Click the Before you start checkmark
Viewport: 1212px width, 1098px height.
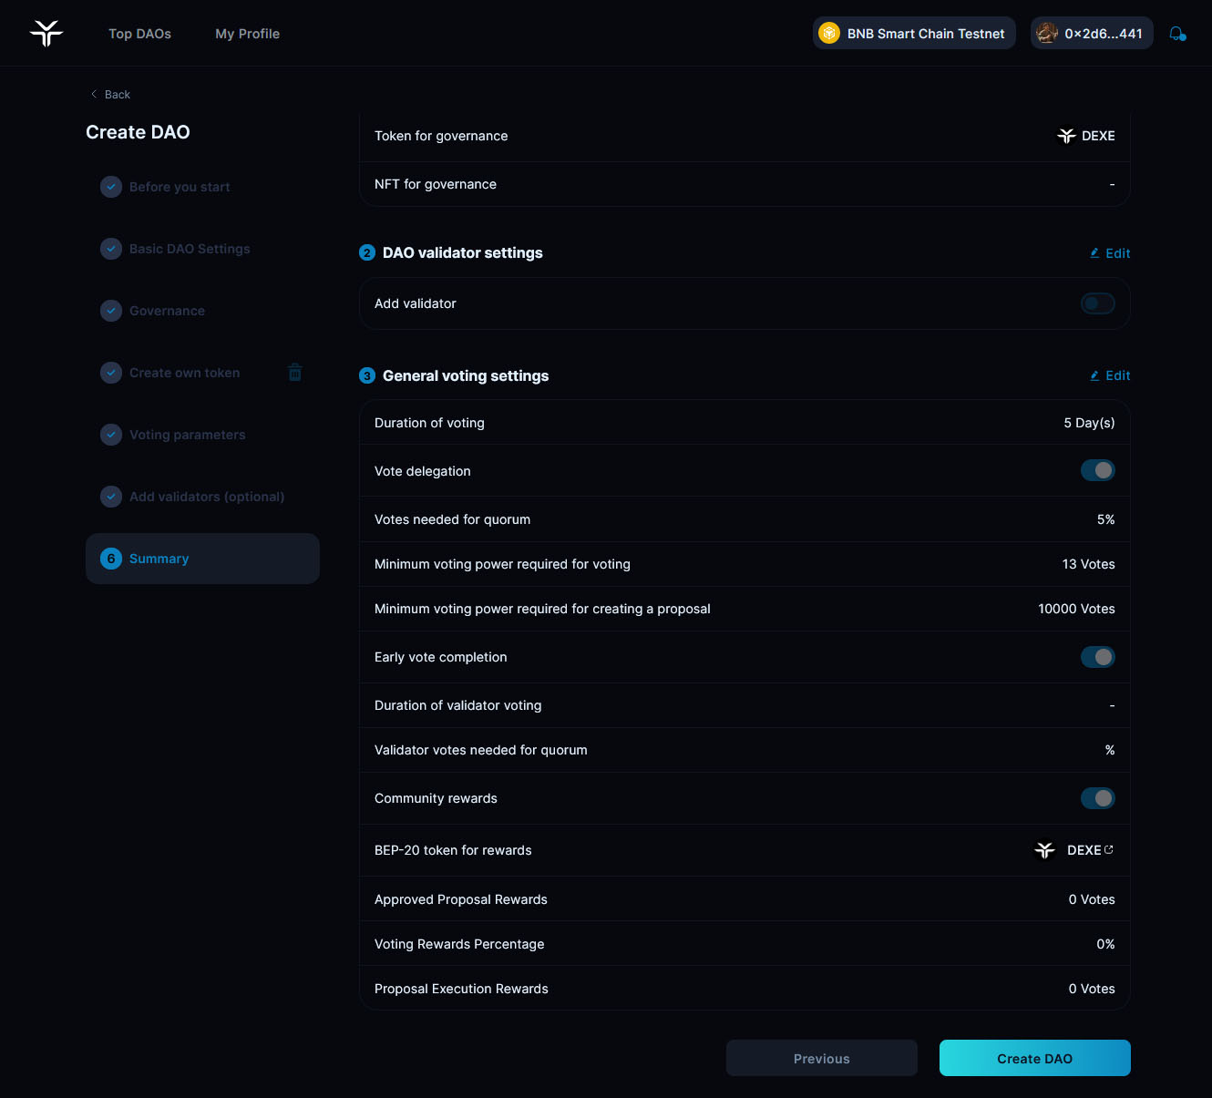click(x=111, y=187)
